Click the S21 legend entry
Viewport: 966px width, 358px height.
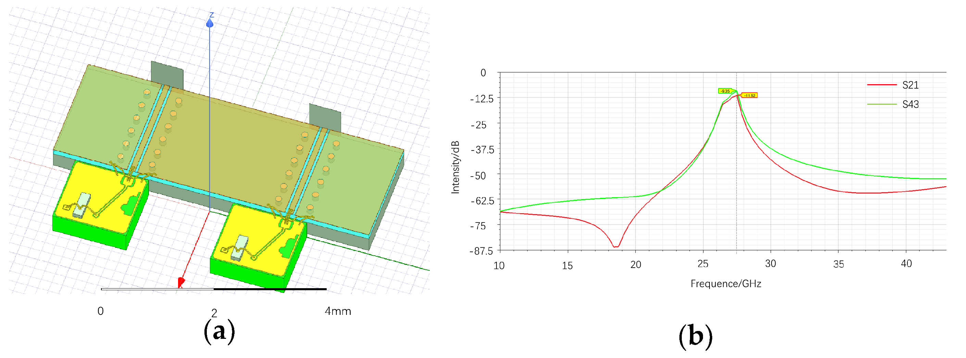coord(893,85)
